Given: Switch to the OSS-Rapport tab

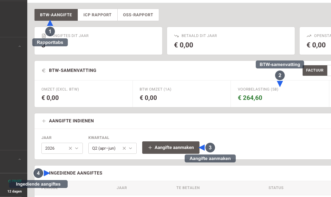Looking at the screenshot, I should click(x=138, y=15).
